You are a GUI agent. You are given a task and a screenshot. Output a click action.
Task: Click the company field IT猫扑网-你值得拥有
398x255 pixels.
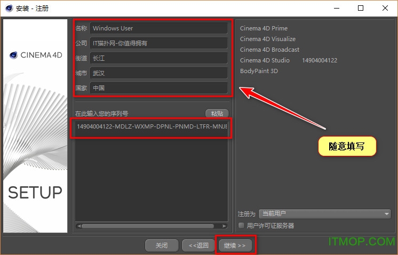pos(159,43)
